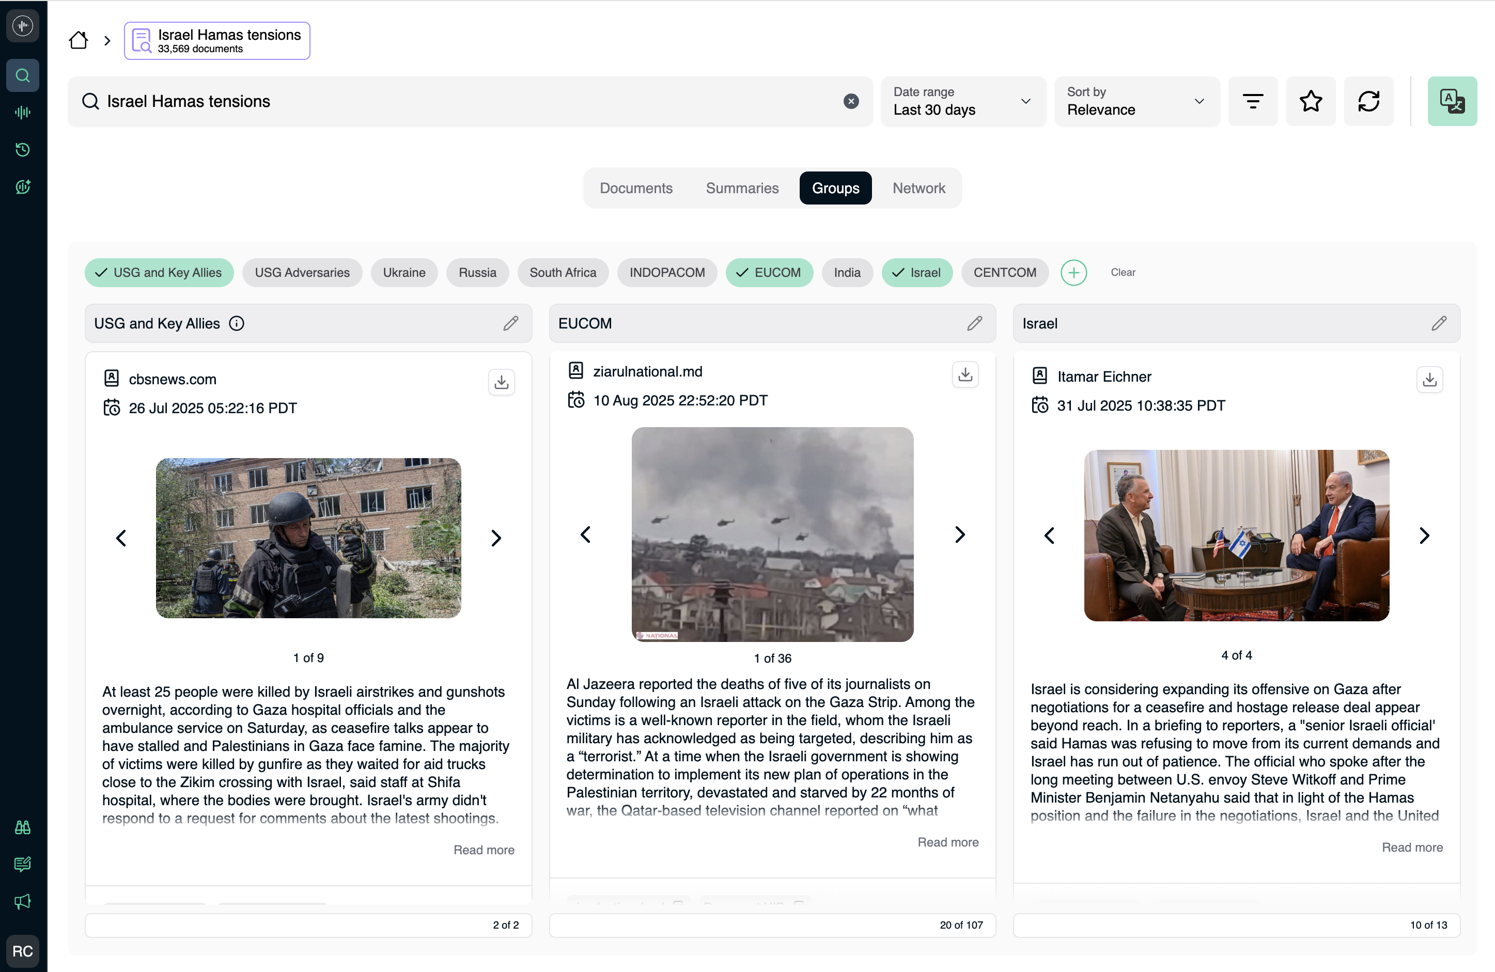Download the cbsnews.com document

[x=501, y=382]
